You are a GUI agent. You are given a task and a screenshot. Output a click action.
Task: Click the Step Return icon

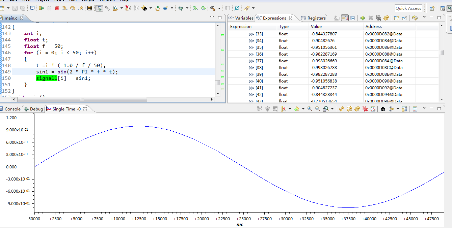pos(81,8)
